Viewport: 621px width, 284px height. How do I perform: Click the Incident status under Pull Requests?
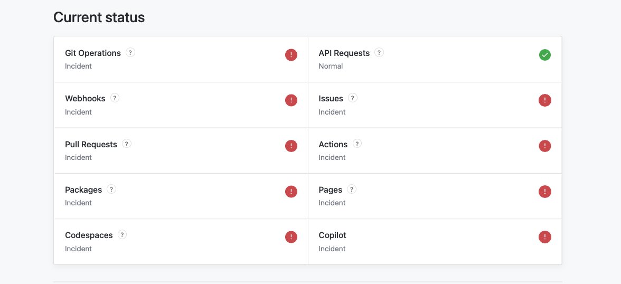pyautogui.click(x=78, y=158)
